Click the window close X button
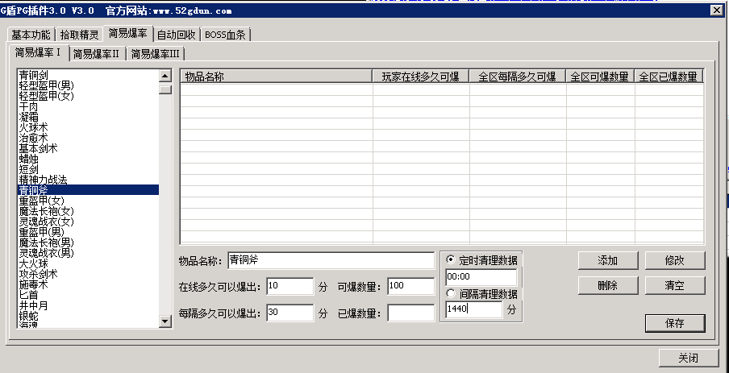729x373 pixels. point(716,10)
